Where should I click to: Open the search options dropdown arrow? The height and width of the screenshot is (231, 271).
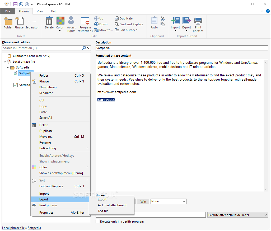[88, 48]
